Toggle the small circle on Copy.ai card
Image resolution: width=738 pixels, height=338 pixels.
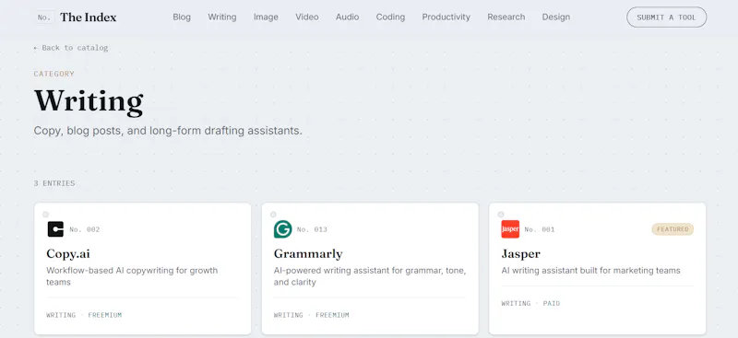tap(45, 215)
